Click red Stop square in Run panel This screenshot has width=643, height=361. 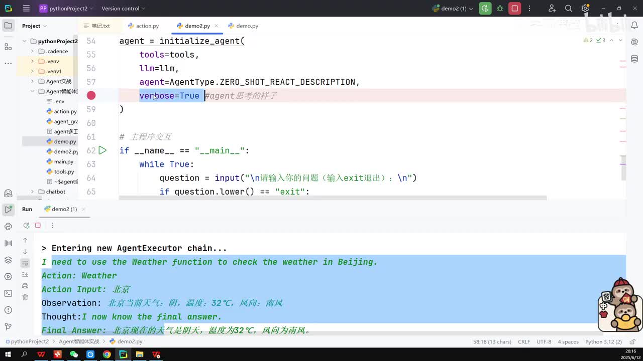(x=38, y=226)
